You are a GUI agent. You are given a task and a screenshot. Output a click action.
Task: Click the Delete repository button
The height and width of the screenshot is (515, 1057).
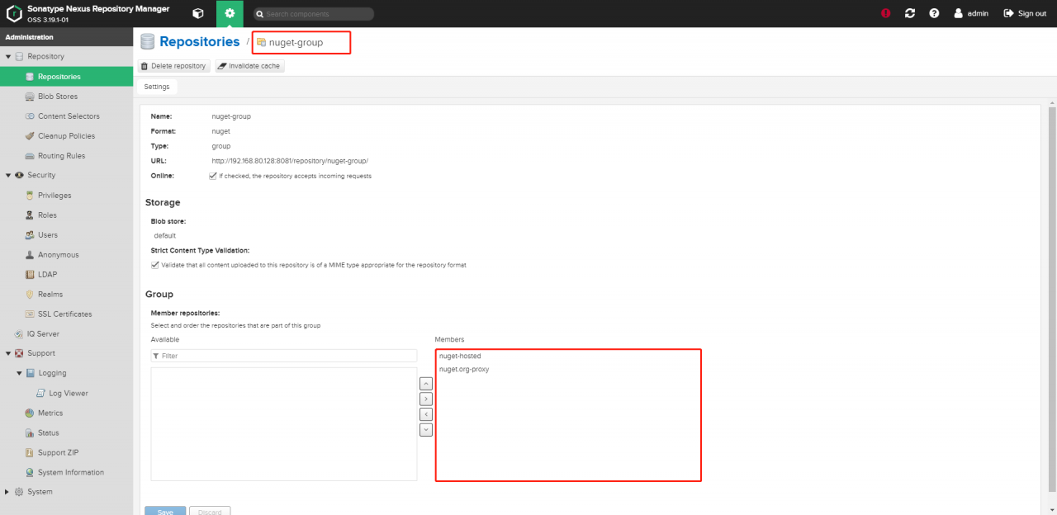tap(173, 66)
